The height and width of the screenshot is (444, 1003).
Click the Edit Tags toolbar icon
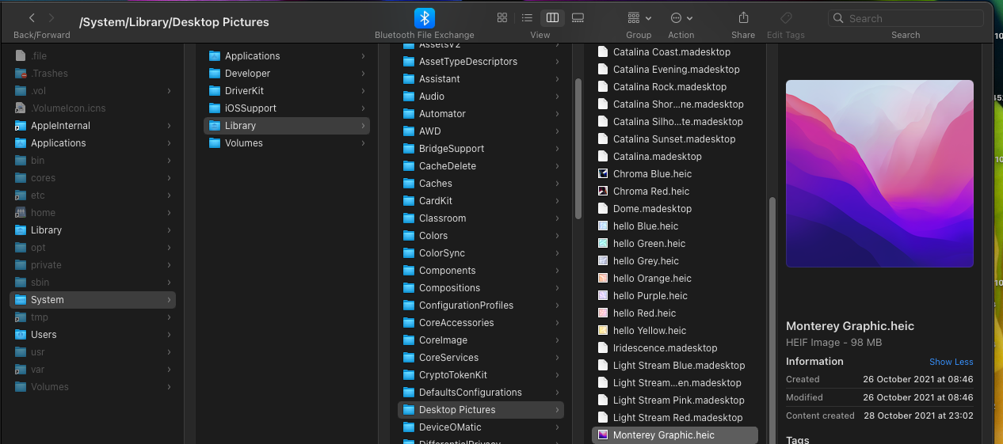786,17
